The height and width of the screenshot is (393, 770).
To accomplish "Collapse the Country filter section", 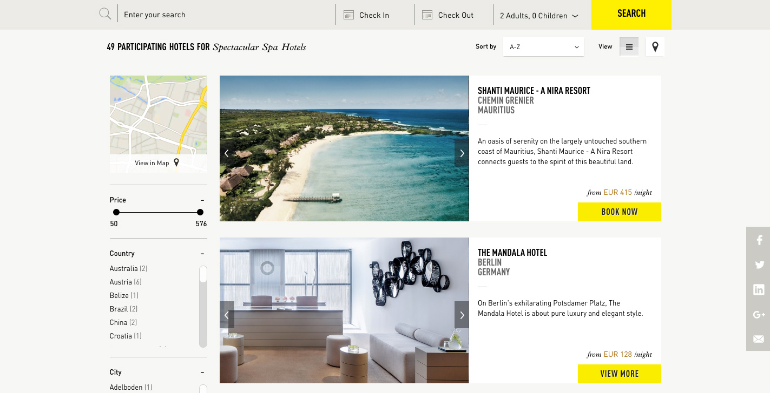I will tap(202, 254).
